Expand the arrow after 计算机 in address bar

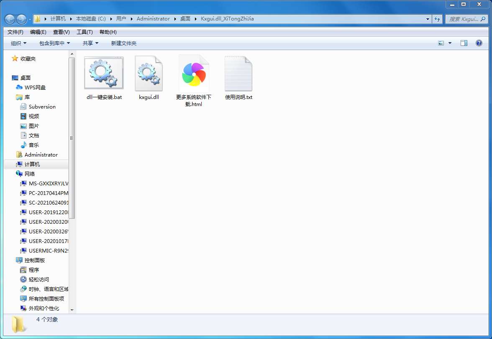(71, 19)
